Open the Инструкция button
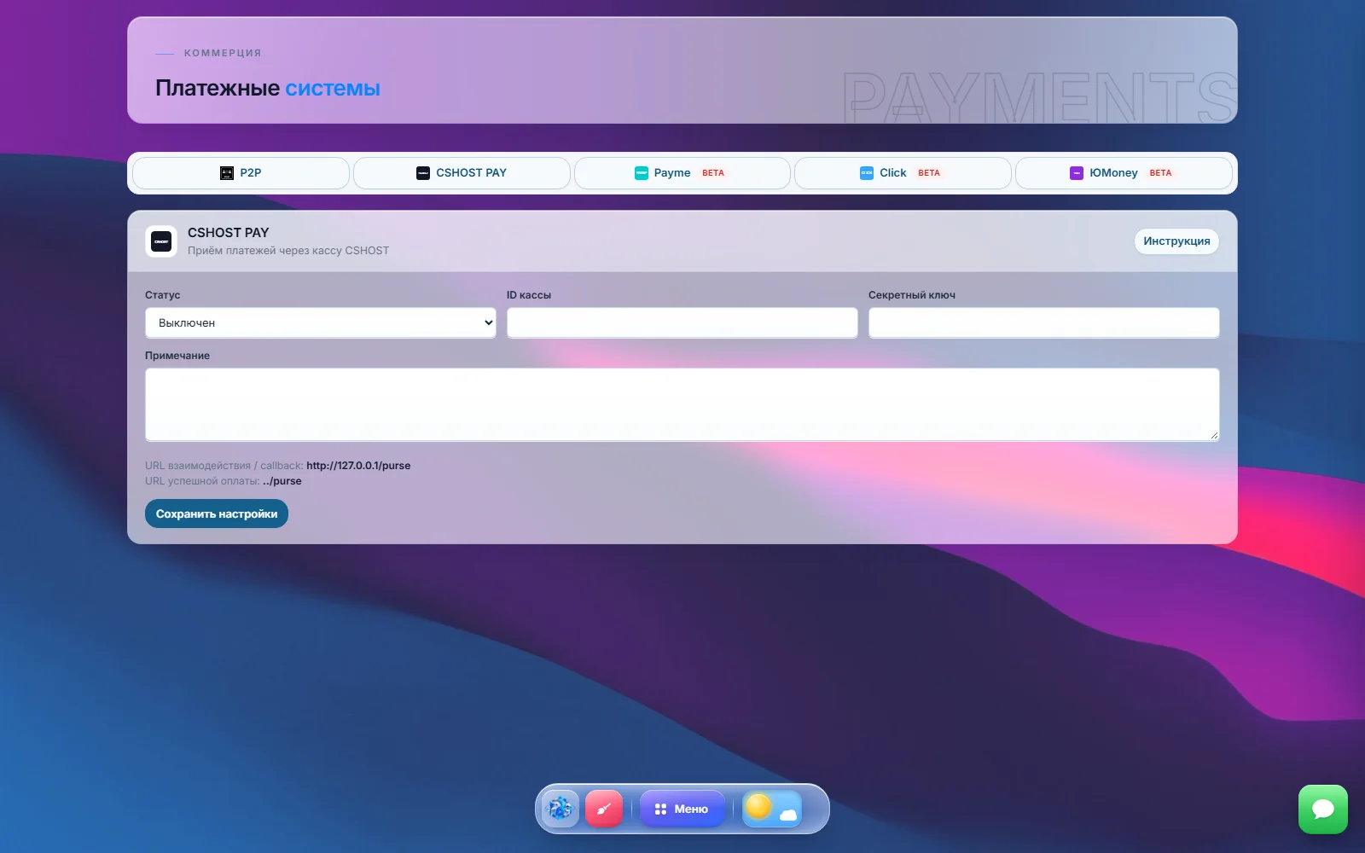This screenshot has width=1365, height=853. click(x=1176, y=241)
